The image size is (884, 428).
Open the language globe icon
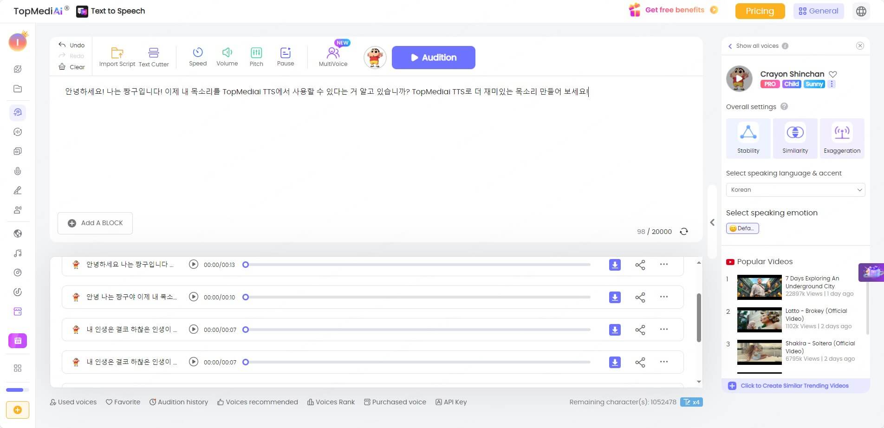[x=861, y=11]
